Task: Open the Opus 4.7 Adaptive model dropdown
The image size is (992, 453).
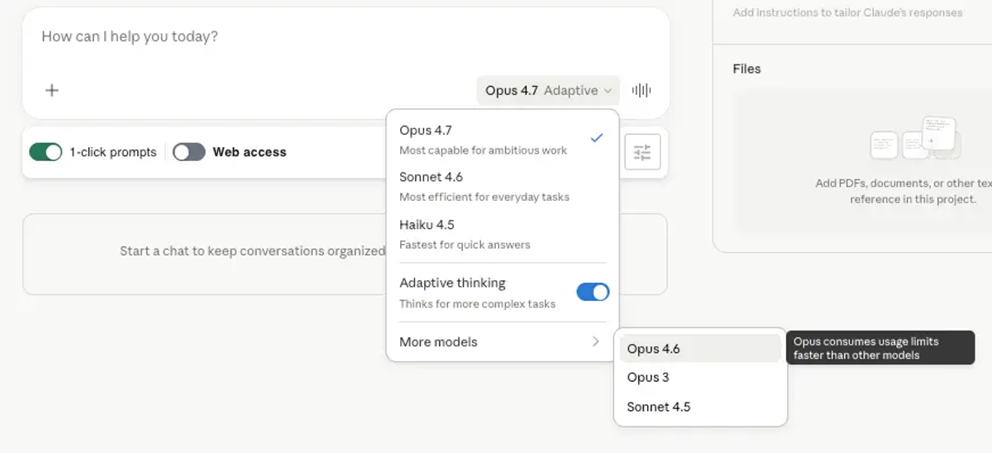Action: tap(548, 90)
